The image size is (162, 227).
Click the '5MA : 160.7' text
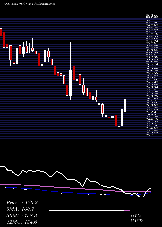coord(20,209)
